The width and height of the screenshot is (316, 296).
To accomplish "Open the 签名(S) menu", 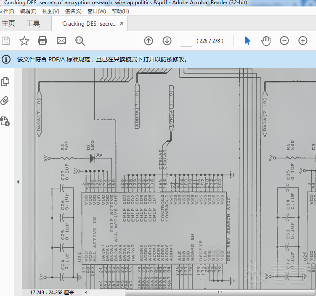I will (x=73, y=11).
